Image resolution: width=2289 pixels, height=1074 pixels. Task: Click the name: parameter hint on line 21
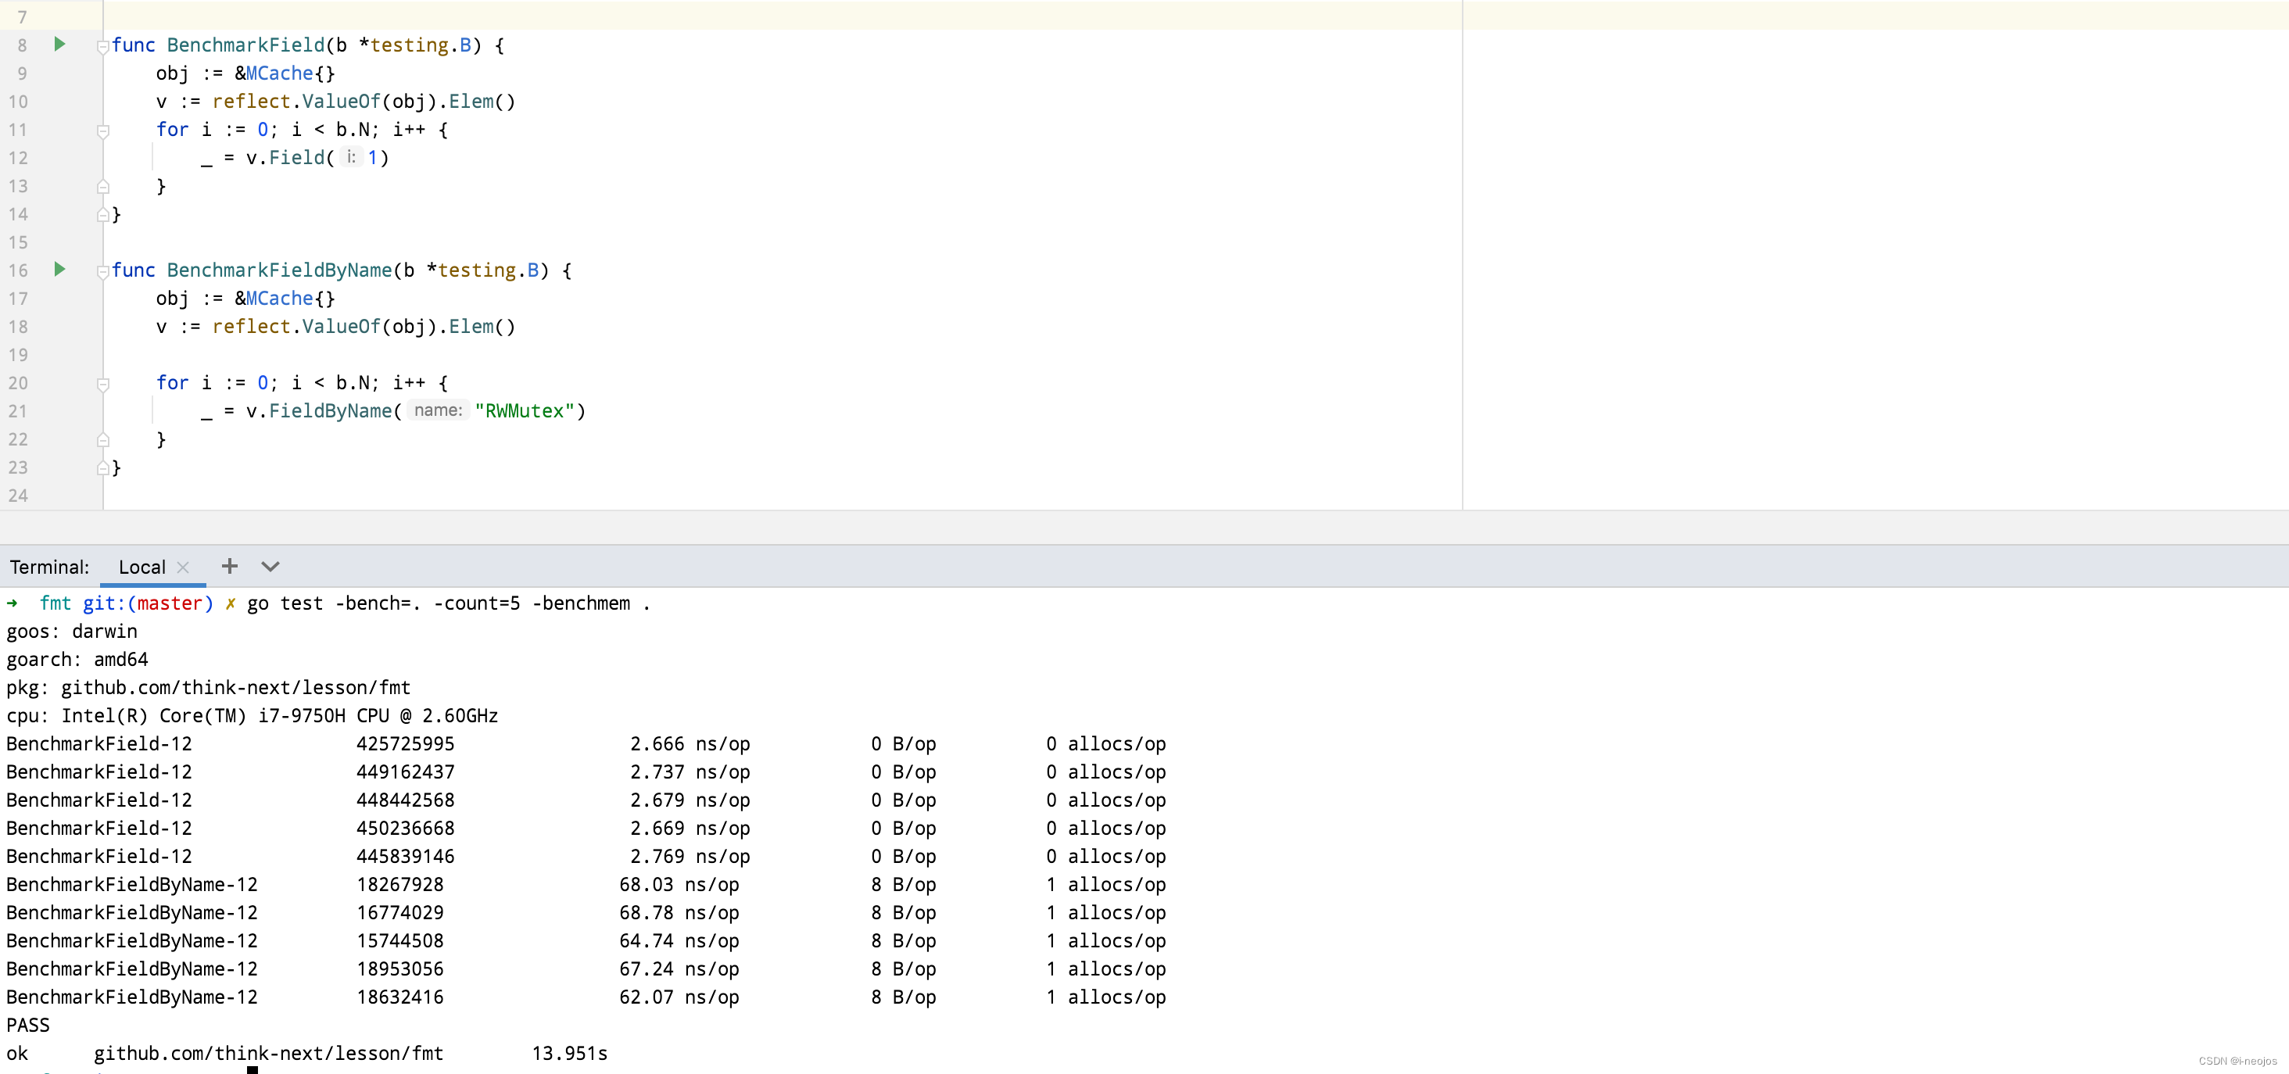[x=438, y=410]
